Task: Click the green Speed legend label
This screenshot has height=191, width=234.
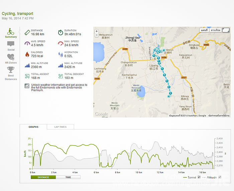Action: pos(192,177)
